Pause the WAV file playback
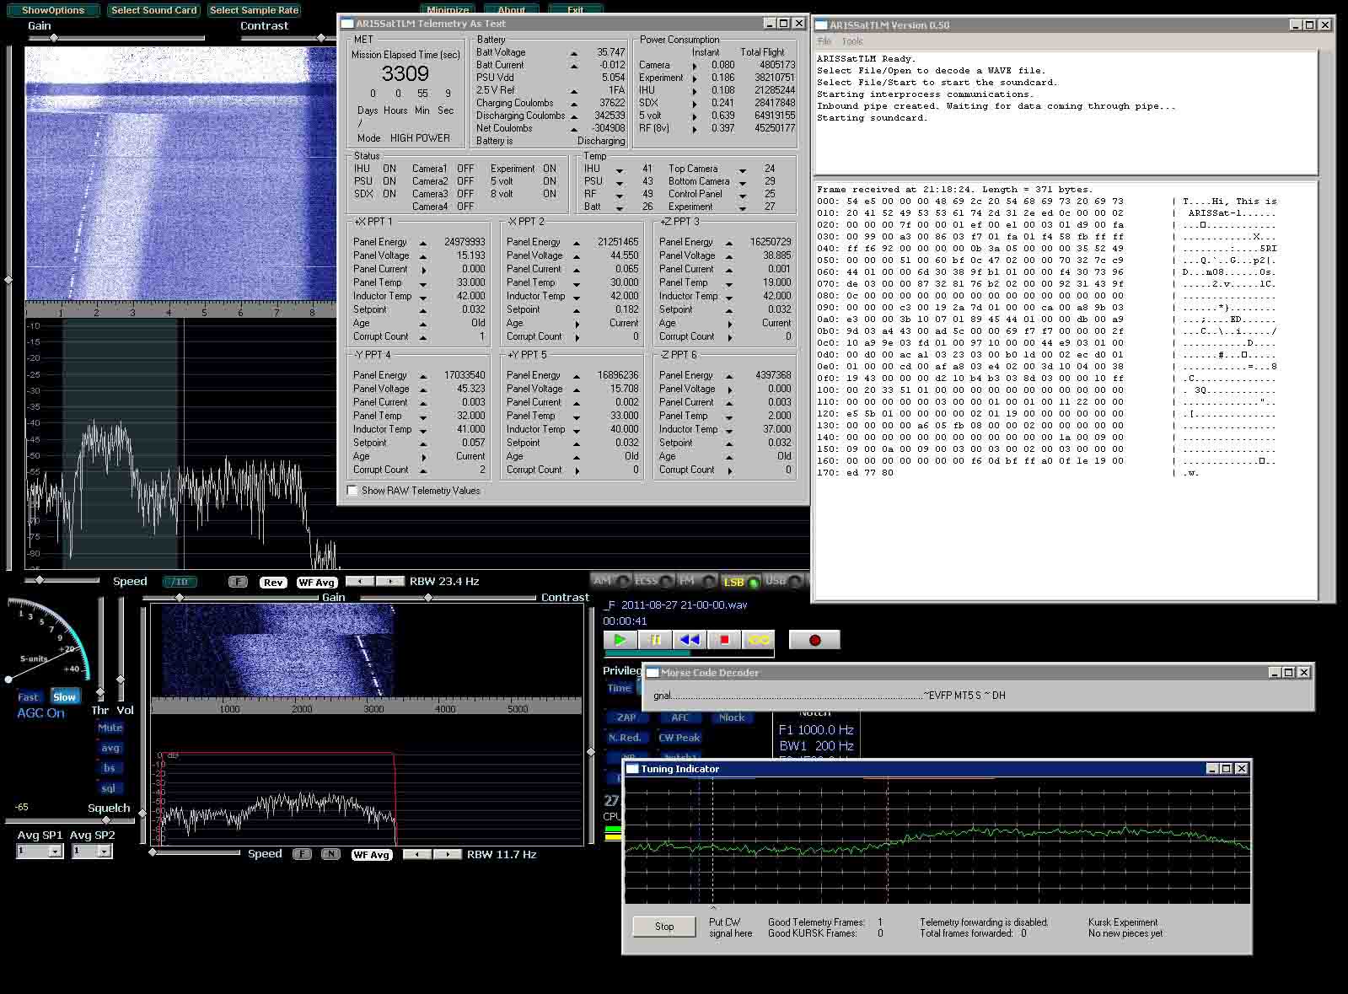The image size is (1348, 994). pos(655,640)
